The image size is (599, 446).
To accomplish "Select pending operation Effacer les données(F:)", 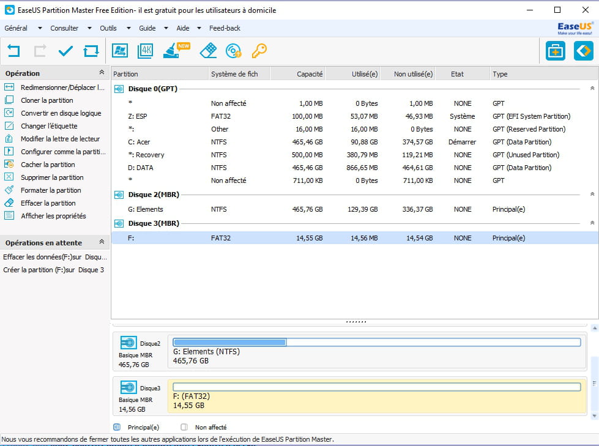I will point(55,257).
